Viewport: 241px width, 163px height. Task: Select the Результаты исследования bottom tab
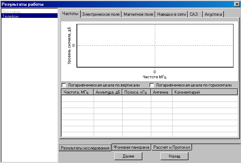85,148
